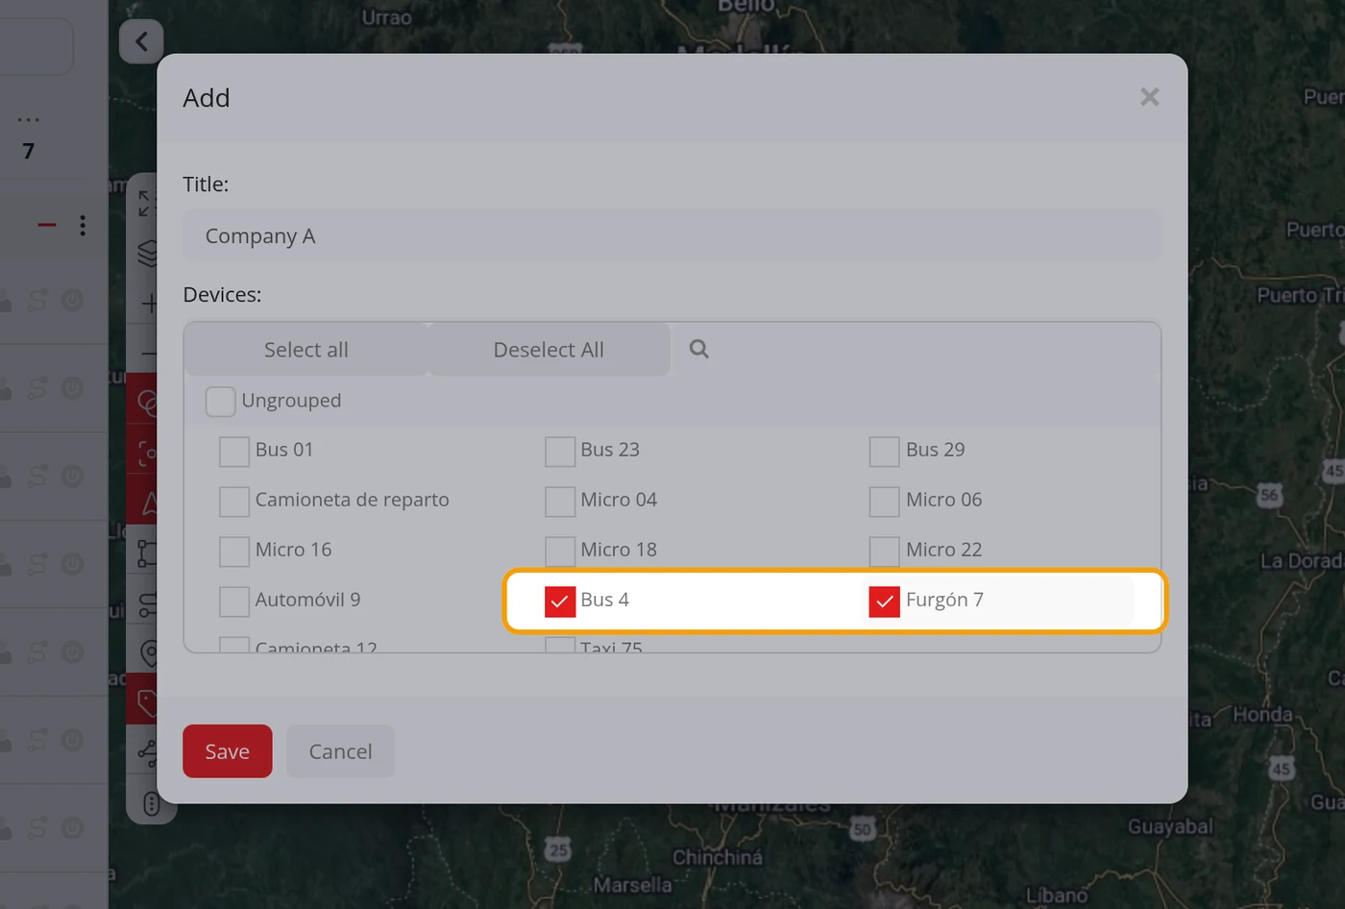The width and height of the screenshot is (1345, 909).
Task: Open the map layers tool
Action: (148, 253)
